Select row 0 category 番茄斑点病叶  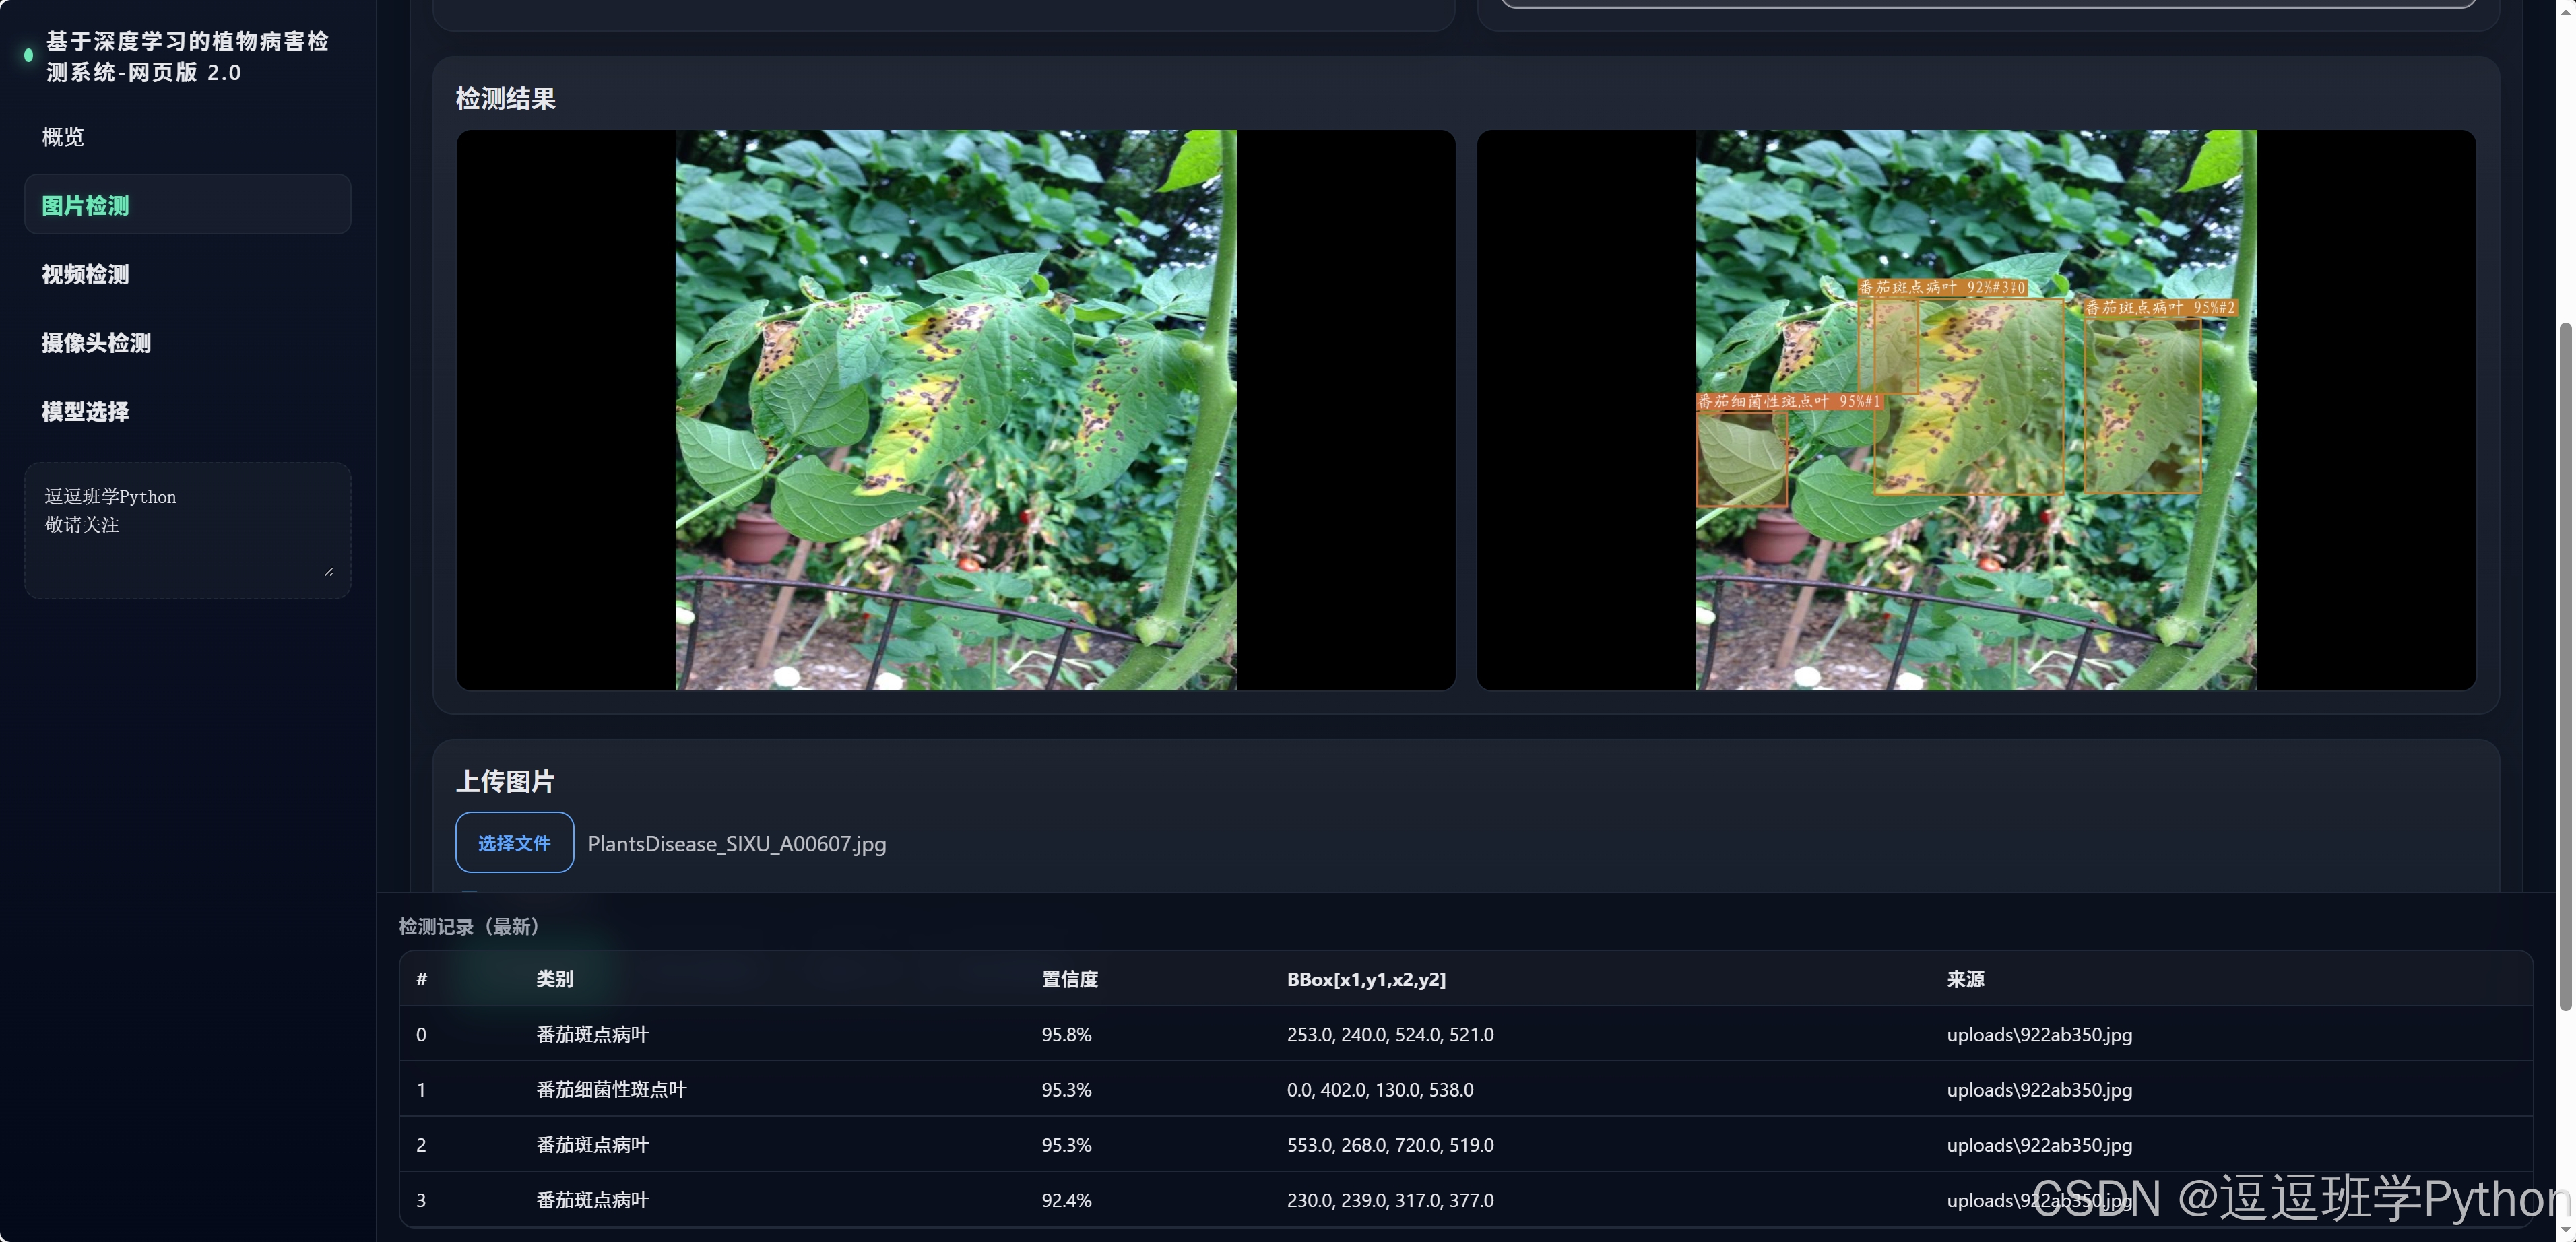coord(593,1034)
